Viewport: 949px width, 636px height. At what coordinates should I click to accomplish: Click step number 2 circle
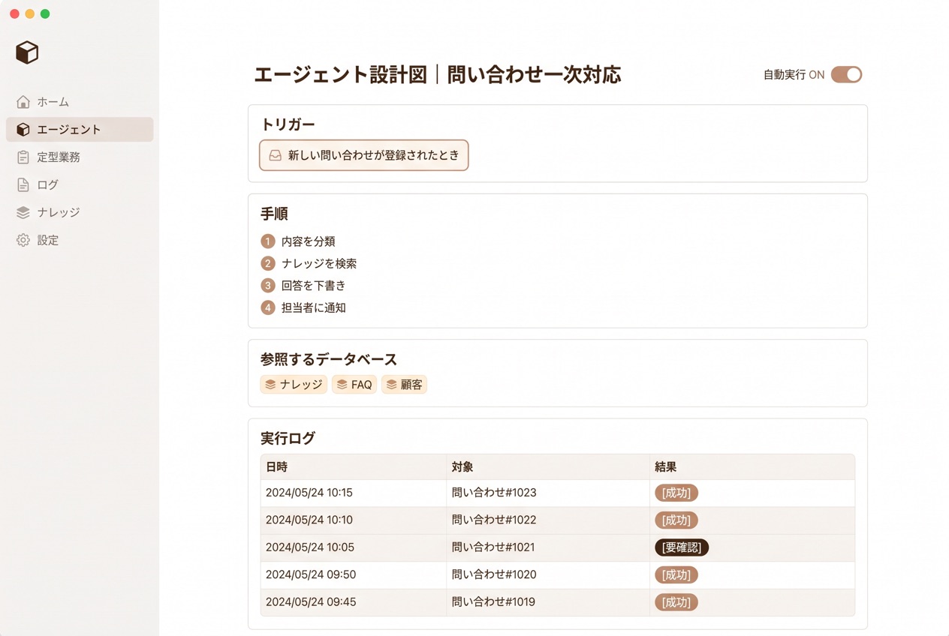[x=268, y=264]
